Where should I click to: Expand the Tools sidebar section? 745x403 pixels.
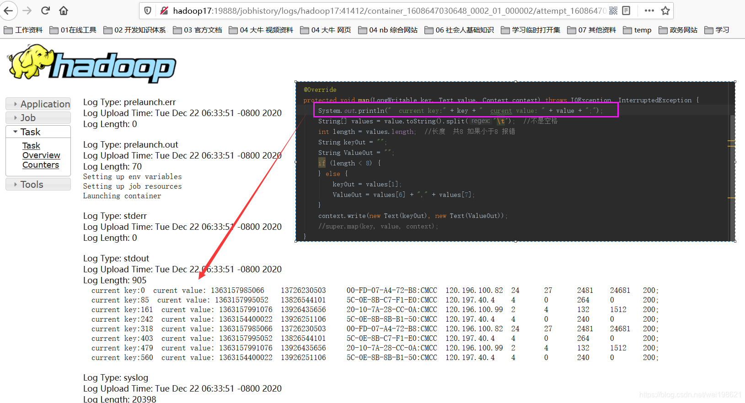point(38,185)
